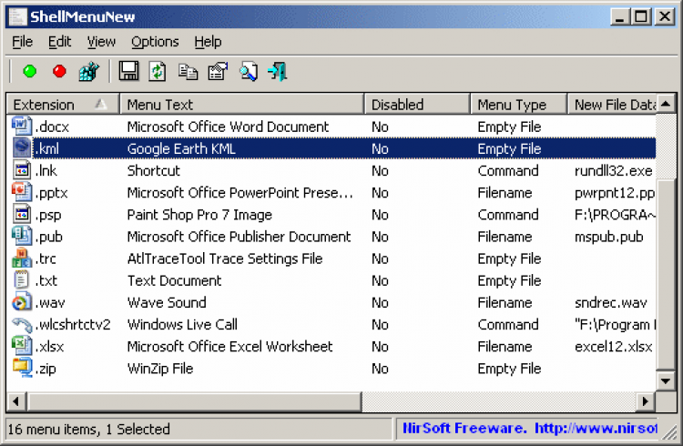Click the vertical scrollbar down arrow
Viewport: 683px width, 446px height.
[x=666, y=381]
